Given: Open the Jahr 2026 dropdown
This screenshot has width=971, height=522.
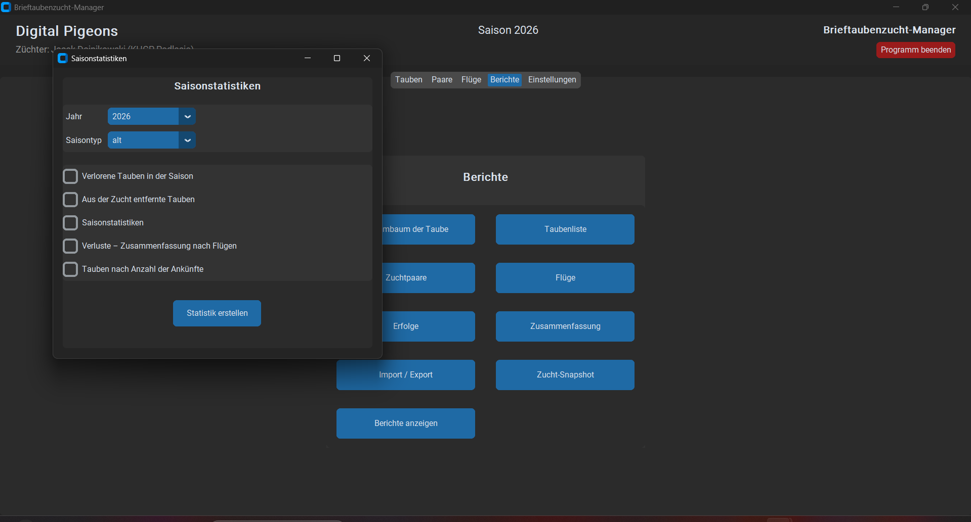Looking at the screenshot, I should click(151, 116).
